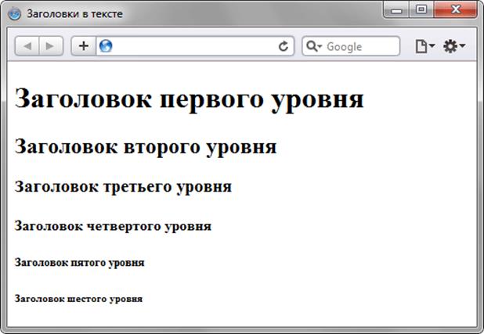Close the browser window

point(455,10)
